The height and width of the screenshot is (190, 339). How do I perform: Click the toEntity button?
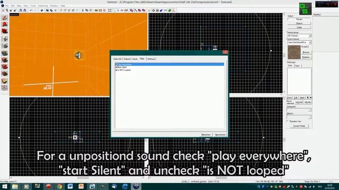(x=308, y=102)
